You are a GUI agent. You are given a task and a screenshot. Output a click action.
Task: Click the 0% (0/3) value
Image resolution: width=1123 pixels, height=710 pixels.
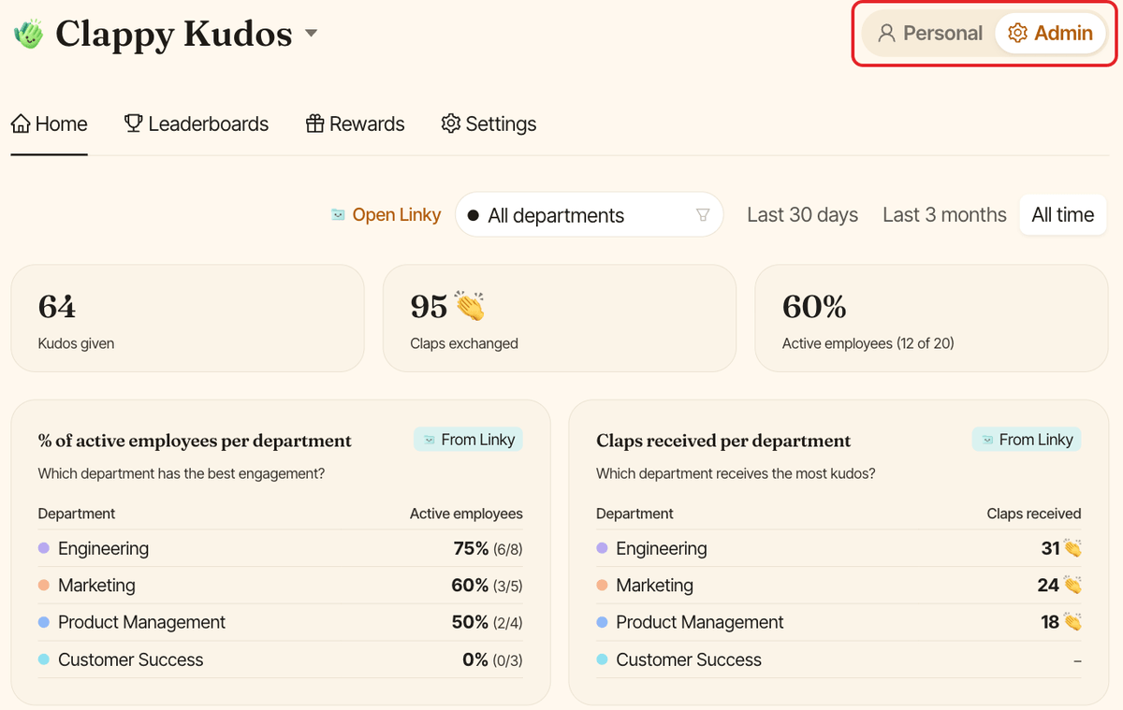pyautogui.click(x=492, y=659)
